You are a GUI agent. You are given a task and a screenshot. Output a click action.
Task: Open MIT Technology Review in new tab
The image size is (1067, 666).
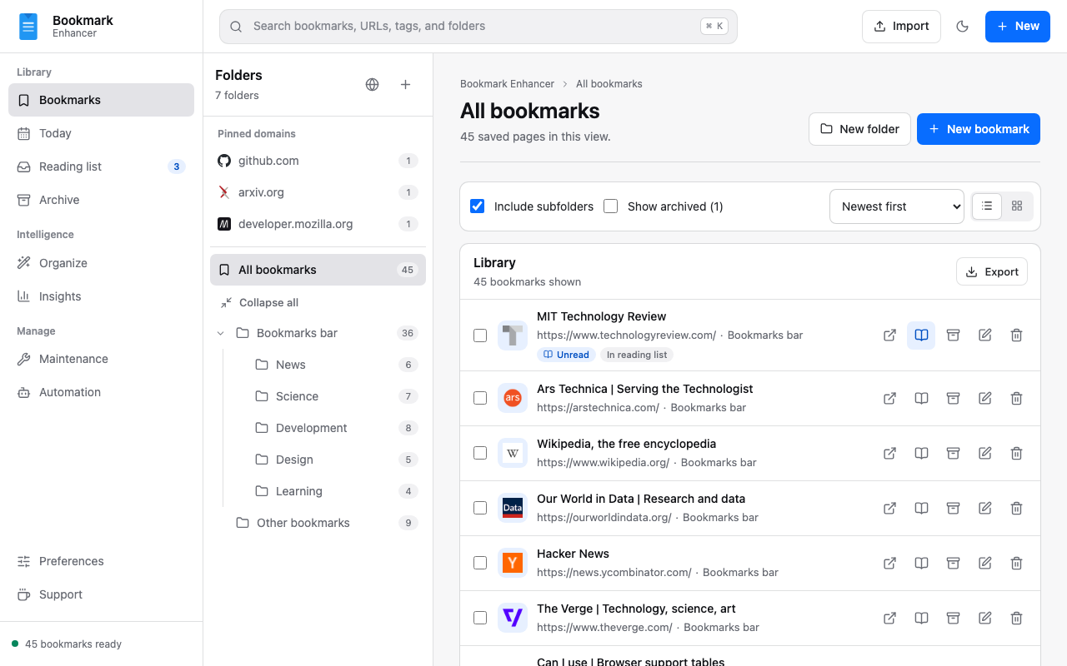[889, 335]
